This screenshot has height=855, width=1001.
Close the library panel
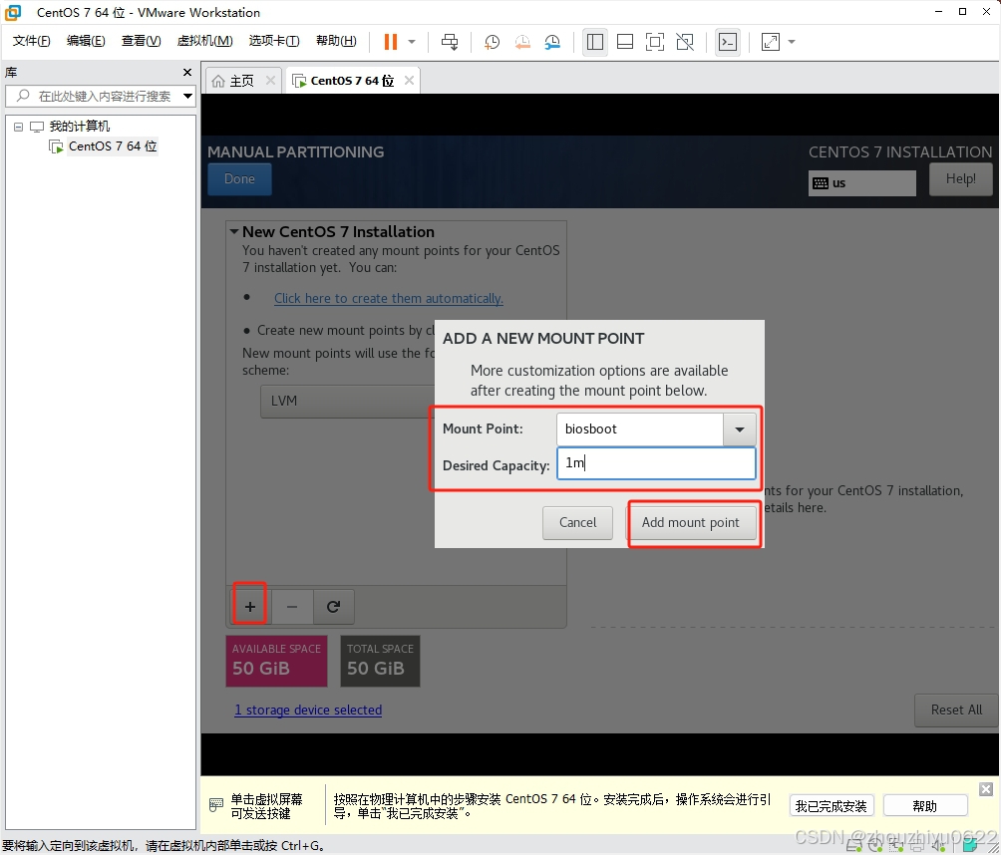[x=187, y=72]
